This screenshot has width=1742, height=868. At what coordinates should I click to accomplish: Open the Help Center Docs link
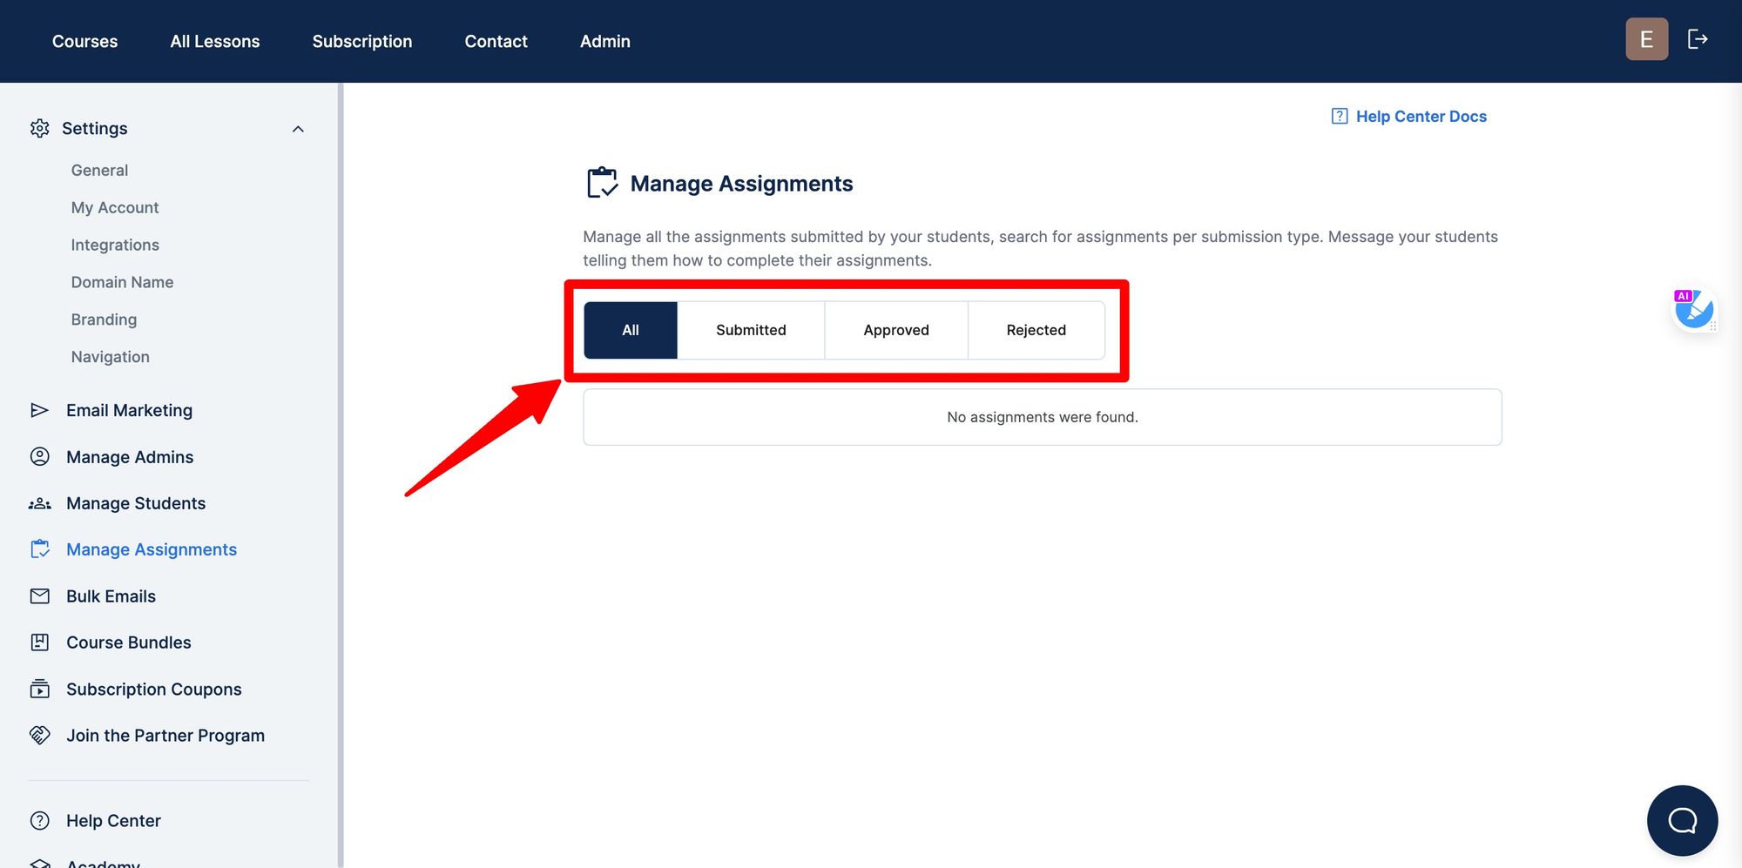point(1421,117)
